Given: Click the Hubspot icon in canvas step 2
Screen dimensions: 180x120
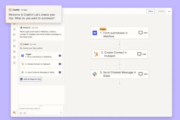Looking at the screenshot, I should click(x=96, y=54).
